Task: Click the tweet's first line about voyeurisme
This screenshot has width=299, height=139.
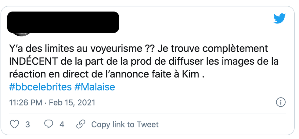Action: (79, 48)
